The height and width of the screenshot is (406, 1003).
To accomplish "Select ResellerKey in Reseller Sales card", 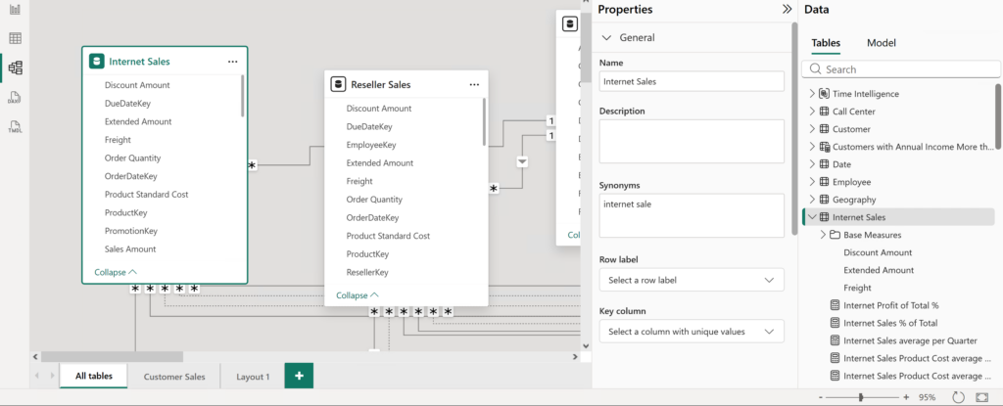I will [x=367, y=272].
